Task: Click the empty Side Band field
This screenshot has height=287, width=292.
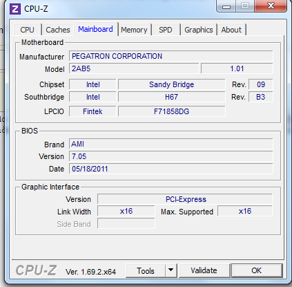Action: pos(126,223)
